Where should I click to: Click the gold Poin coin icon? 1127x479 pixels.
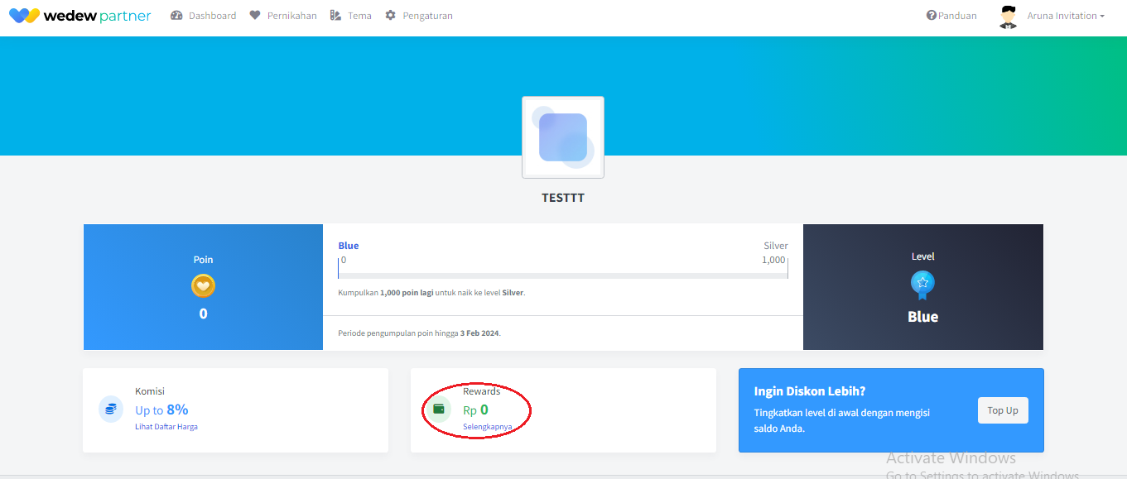[203, 286]
